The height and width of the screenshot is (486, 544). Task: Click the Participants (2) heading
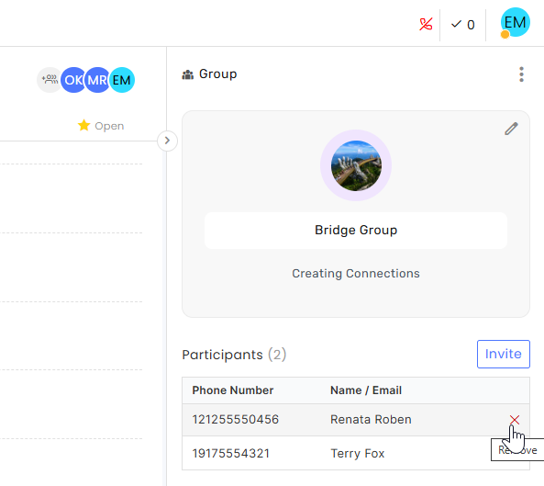(x=234, y=355)
